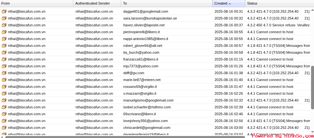Select recipient isobel.schaefer@mdhmx.com

point(147,107)
